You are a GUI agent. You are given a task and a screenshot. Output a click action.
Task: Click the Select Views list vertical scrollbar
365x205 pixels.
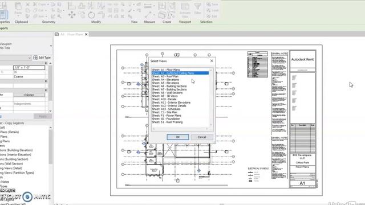click(x=211, y=97)
